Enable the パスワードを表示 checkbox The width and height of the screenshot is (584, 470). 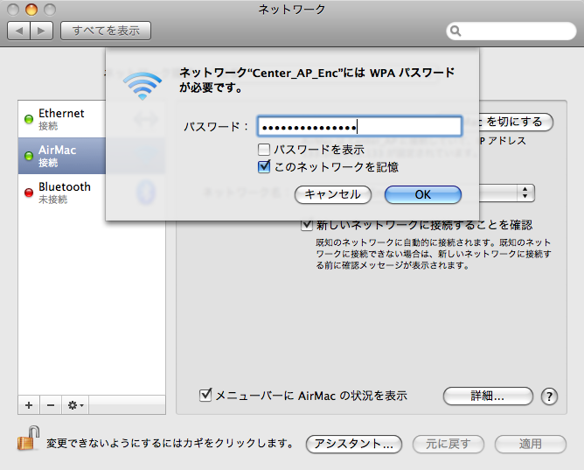point(264,150)
